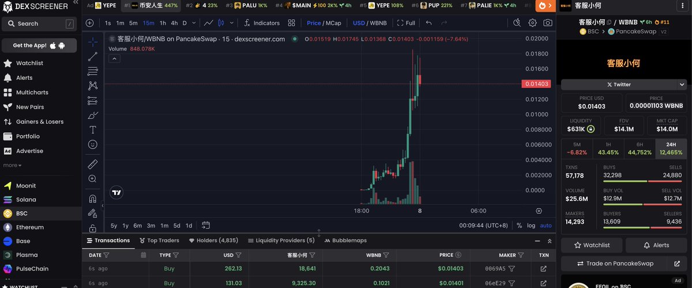Image resolution: width=692 pixels, height=288 pixels.
Task: Show the 1H price change stats
Action: 608,149
